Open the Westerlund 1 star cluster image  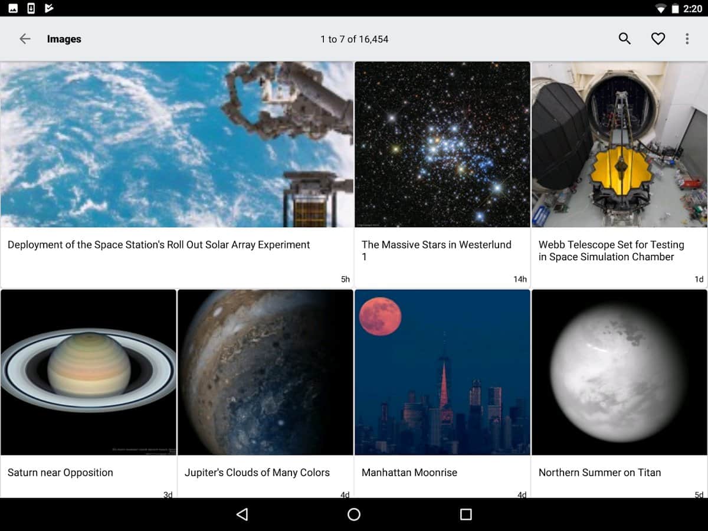442,145
